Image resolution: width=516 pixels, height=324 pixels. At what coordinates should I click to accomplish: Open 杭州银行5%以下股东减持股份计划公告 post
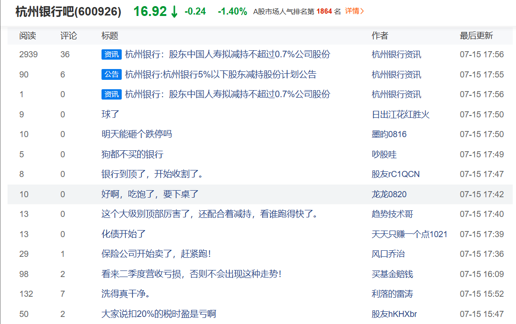[220, 74]
